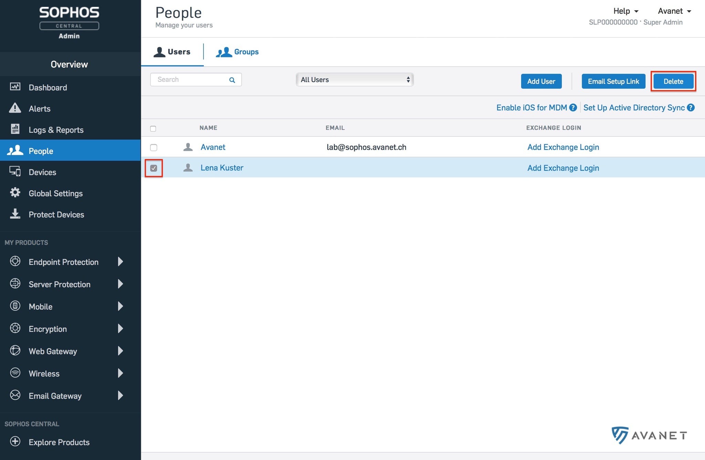
Task: Open the Lena Kuster user link
Action: click(x=222, y=168)
